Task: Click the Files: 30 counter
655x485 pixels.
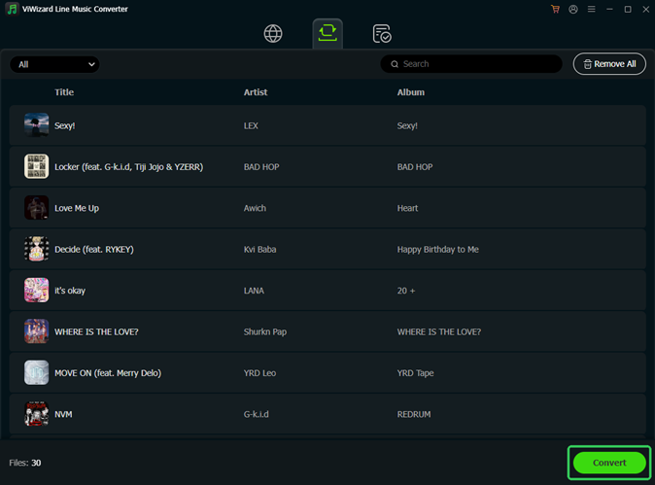Action: pyautogui.click(x=25, y=463)
